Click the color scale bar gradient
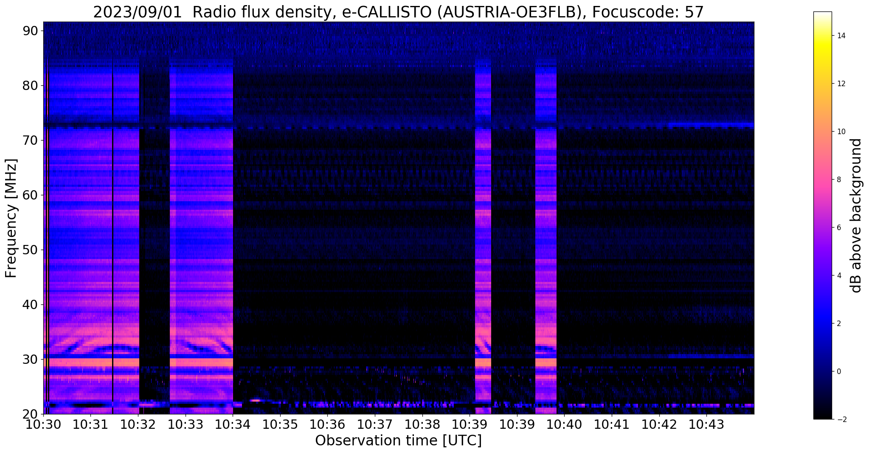The height and width of the screenshot is (453, 869). [822, 215]
